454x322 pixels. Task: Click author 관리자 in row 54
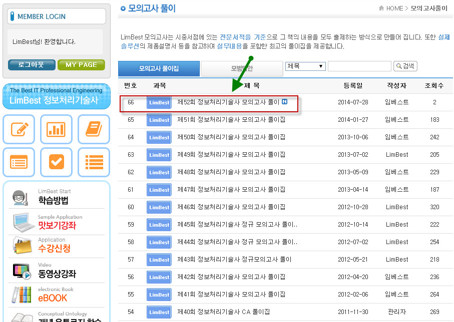click(x=396, y=312)
